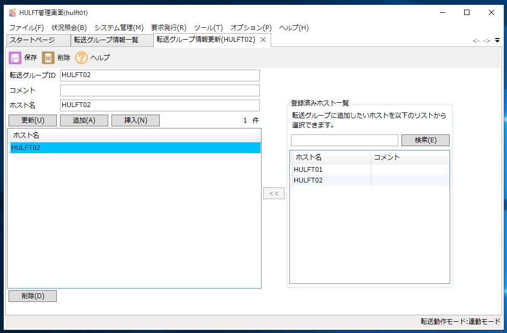Screen dimensions: 507x333
Task: Open the システム管理(M) menu
Action: pos(118,28)
